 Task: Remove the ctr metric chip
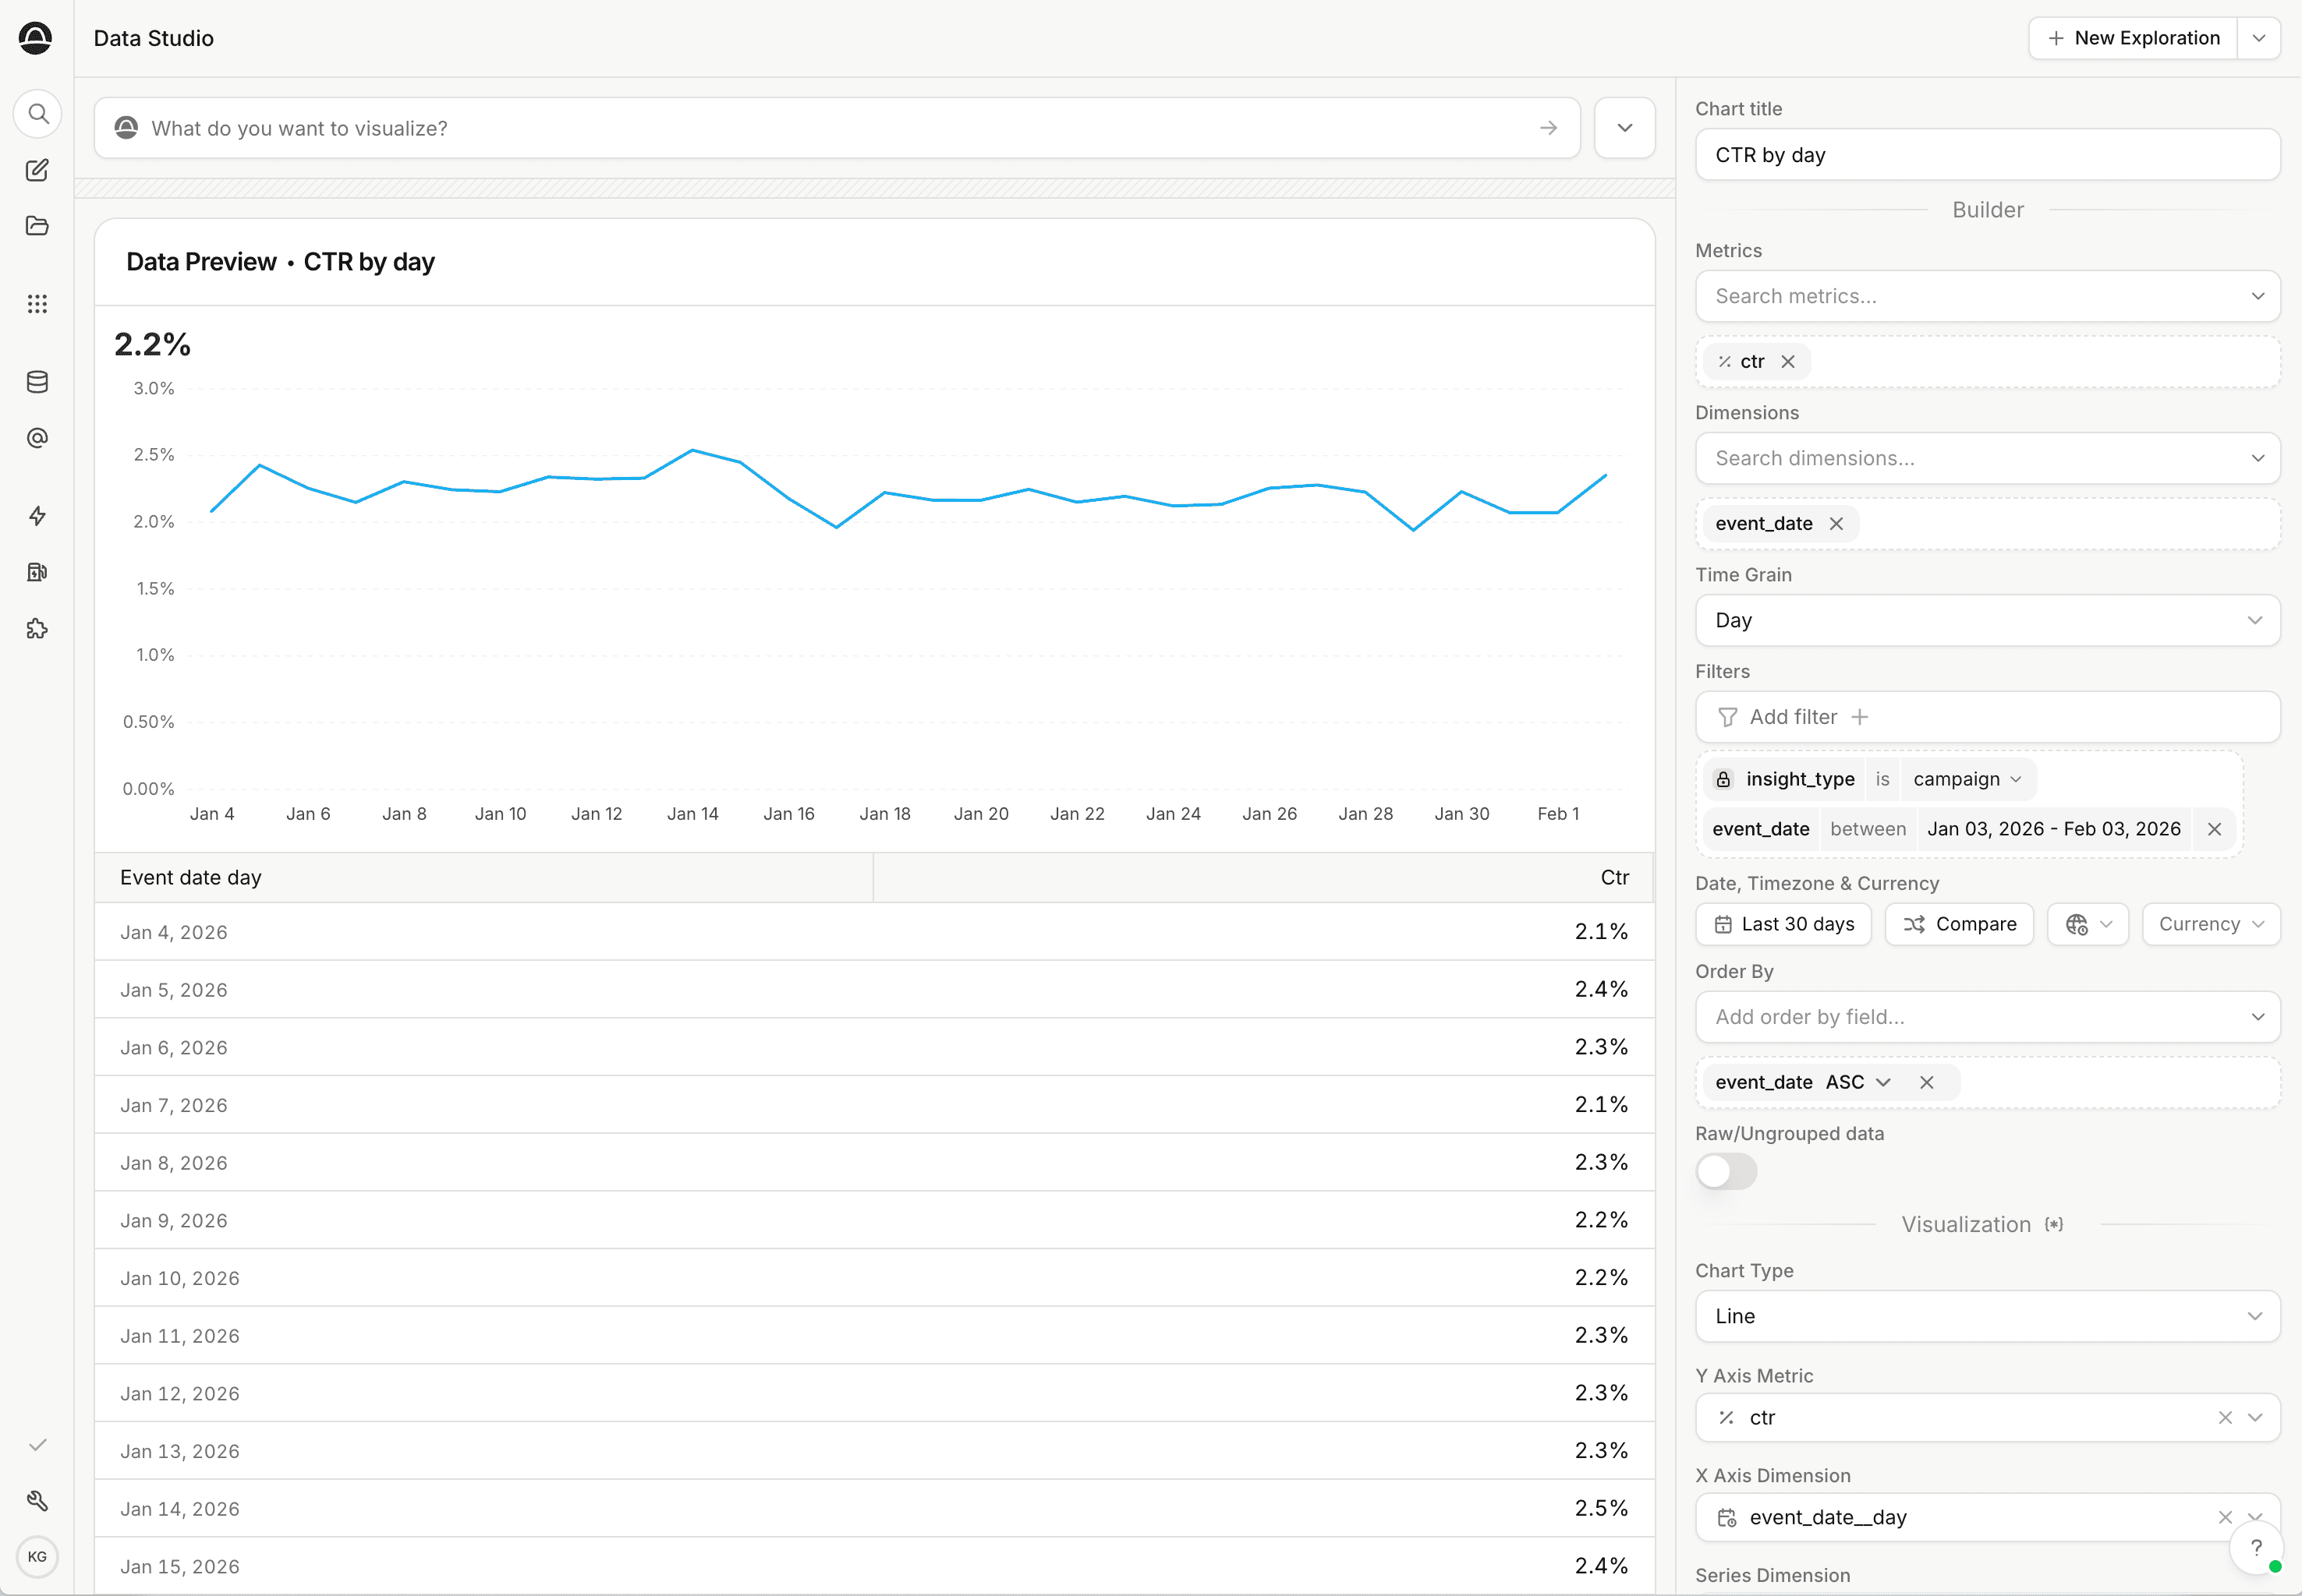pos(1788,362)
